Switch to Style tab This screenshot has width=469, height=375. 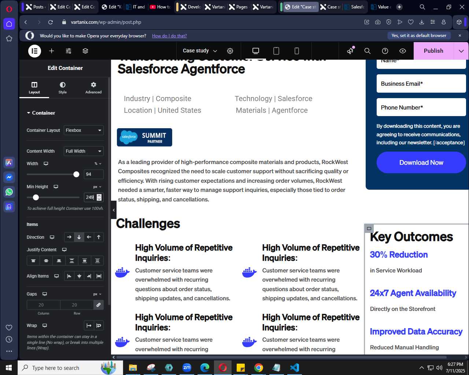point(63,88)
